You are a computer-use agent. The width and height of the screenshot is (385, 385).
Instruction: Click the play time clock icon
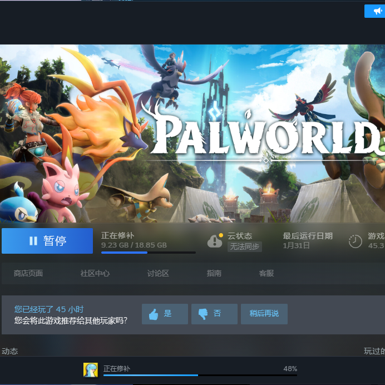(x=355, y=241)
